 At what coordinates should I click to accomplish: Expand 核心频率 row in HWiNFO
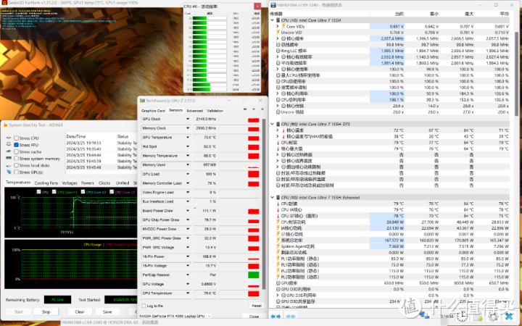click(278, 38)
